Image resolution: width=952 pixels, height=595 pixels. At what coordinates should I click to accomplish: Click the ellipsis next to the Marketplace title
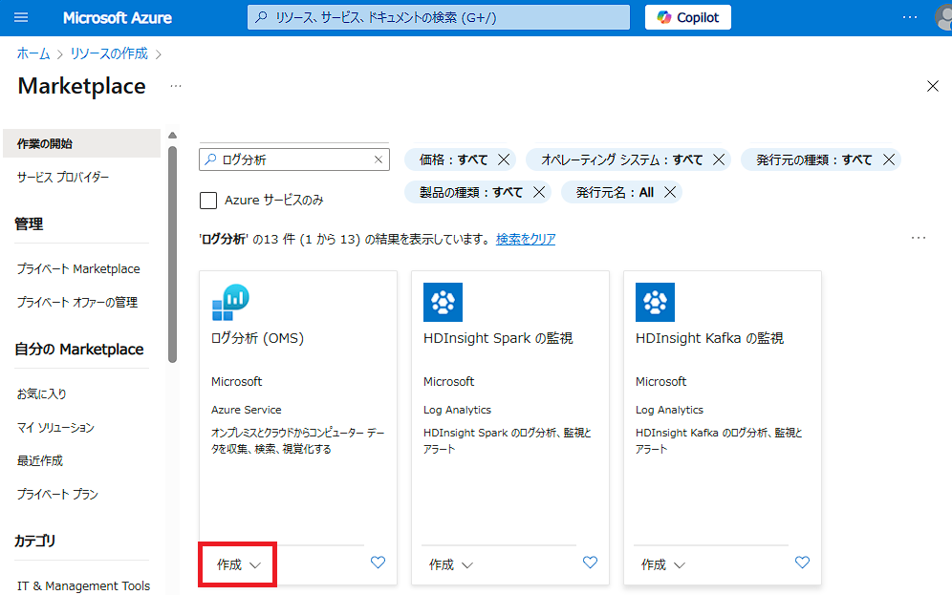[x=175, y=86]
